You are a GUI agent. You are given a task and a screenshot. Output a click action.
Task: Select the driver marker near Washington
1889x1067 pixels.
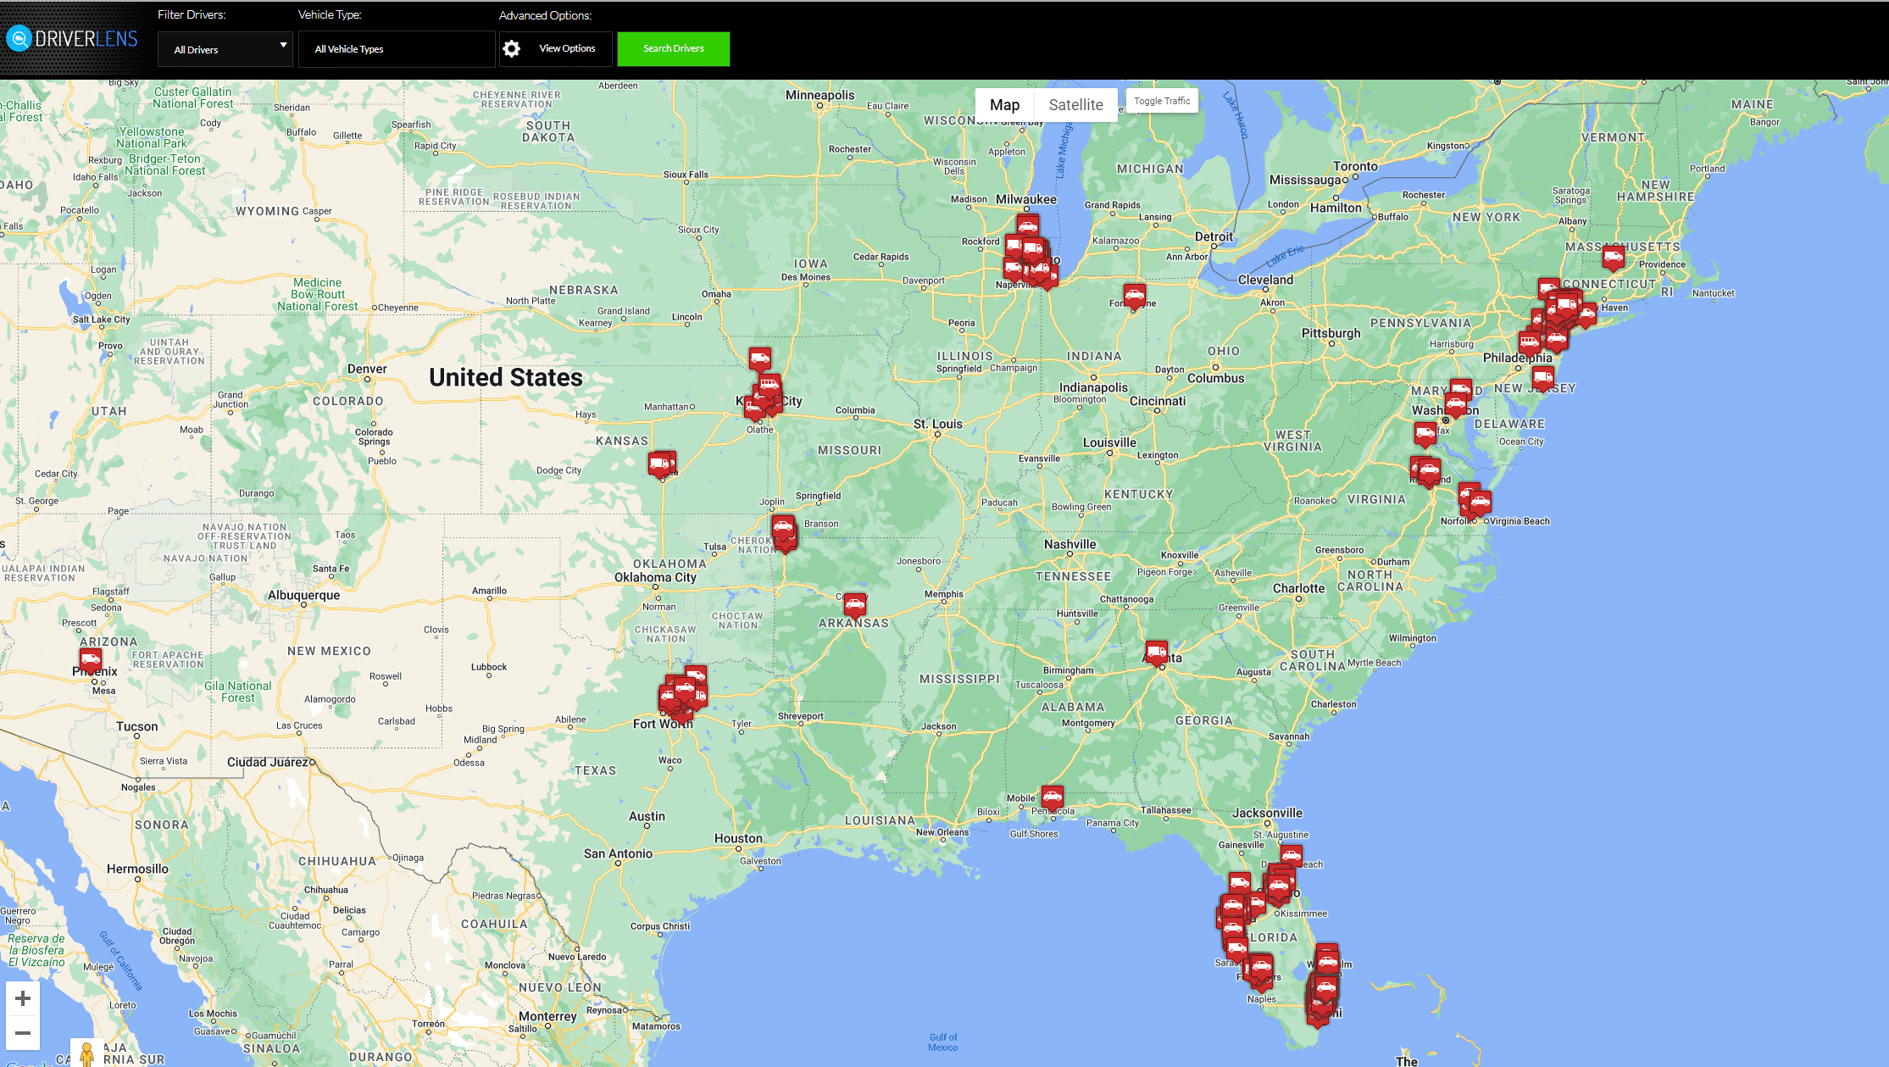[x=1458, y=403]
